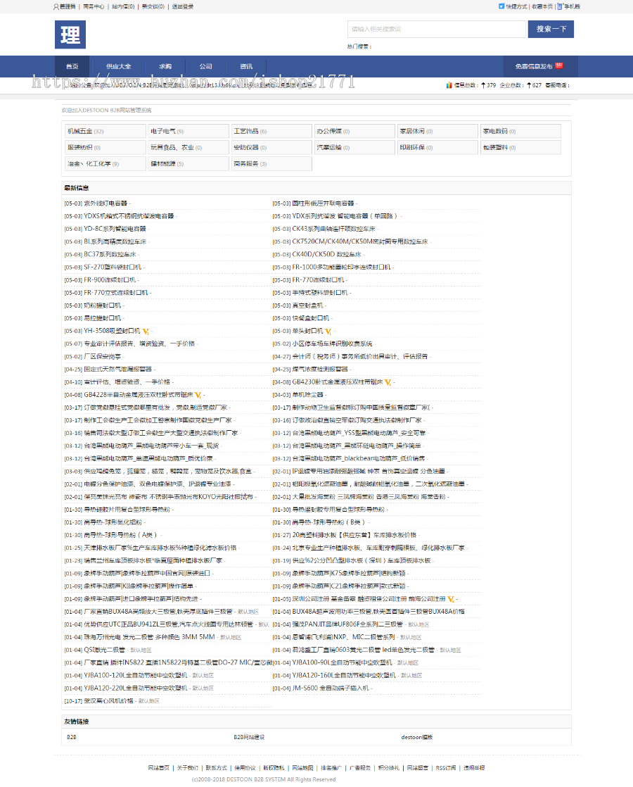This screenshot has height=787, width=633.
Task: Open the FR-1000多功能墨轮印字连续封口机 listing
Action: (x=342, y=267)
